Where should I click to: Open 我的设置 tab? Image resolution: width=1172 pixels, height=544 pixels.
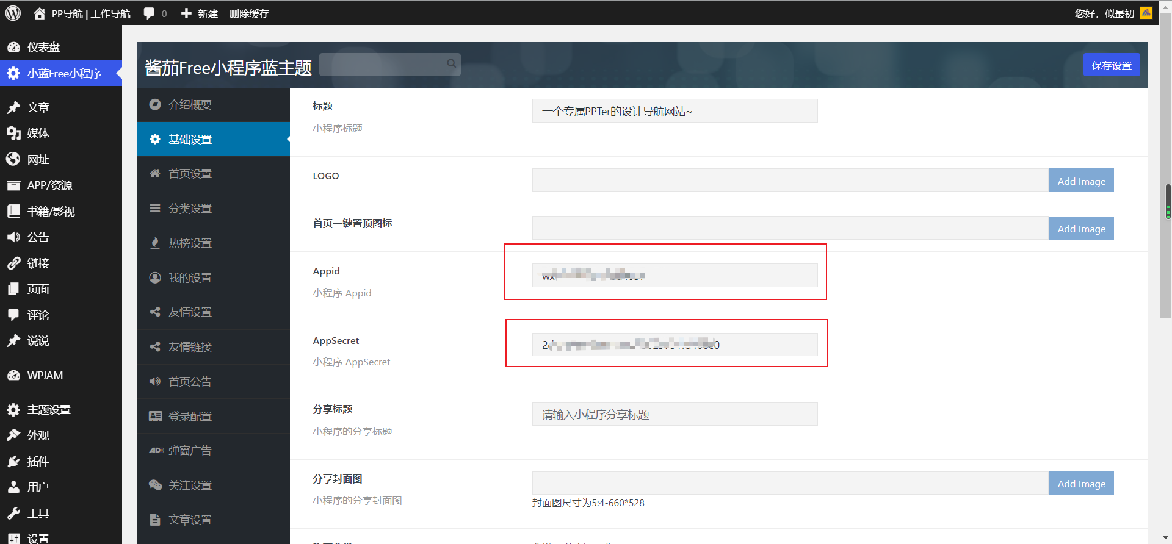[214, 277]
